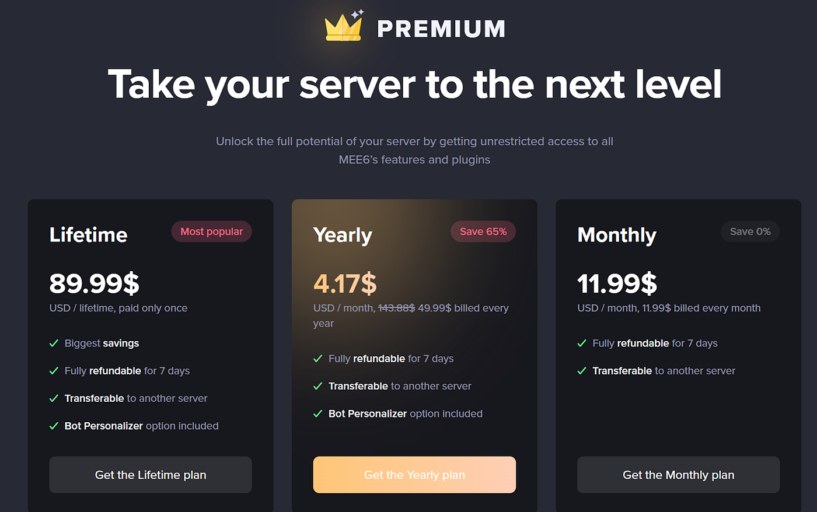Select the checkmark beside Fully refundable on Yearly
Screen dimensions: 817x512
(318, 358)
